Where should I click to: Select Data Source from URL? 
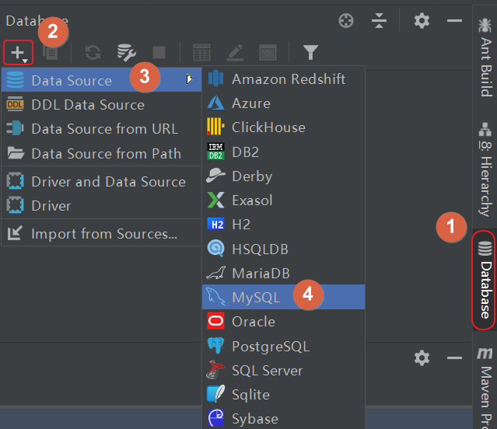click(x=102, y=129)
